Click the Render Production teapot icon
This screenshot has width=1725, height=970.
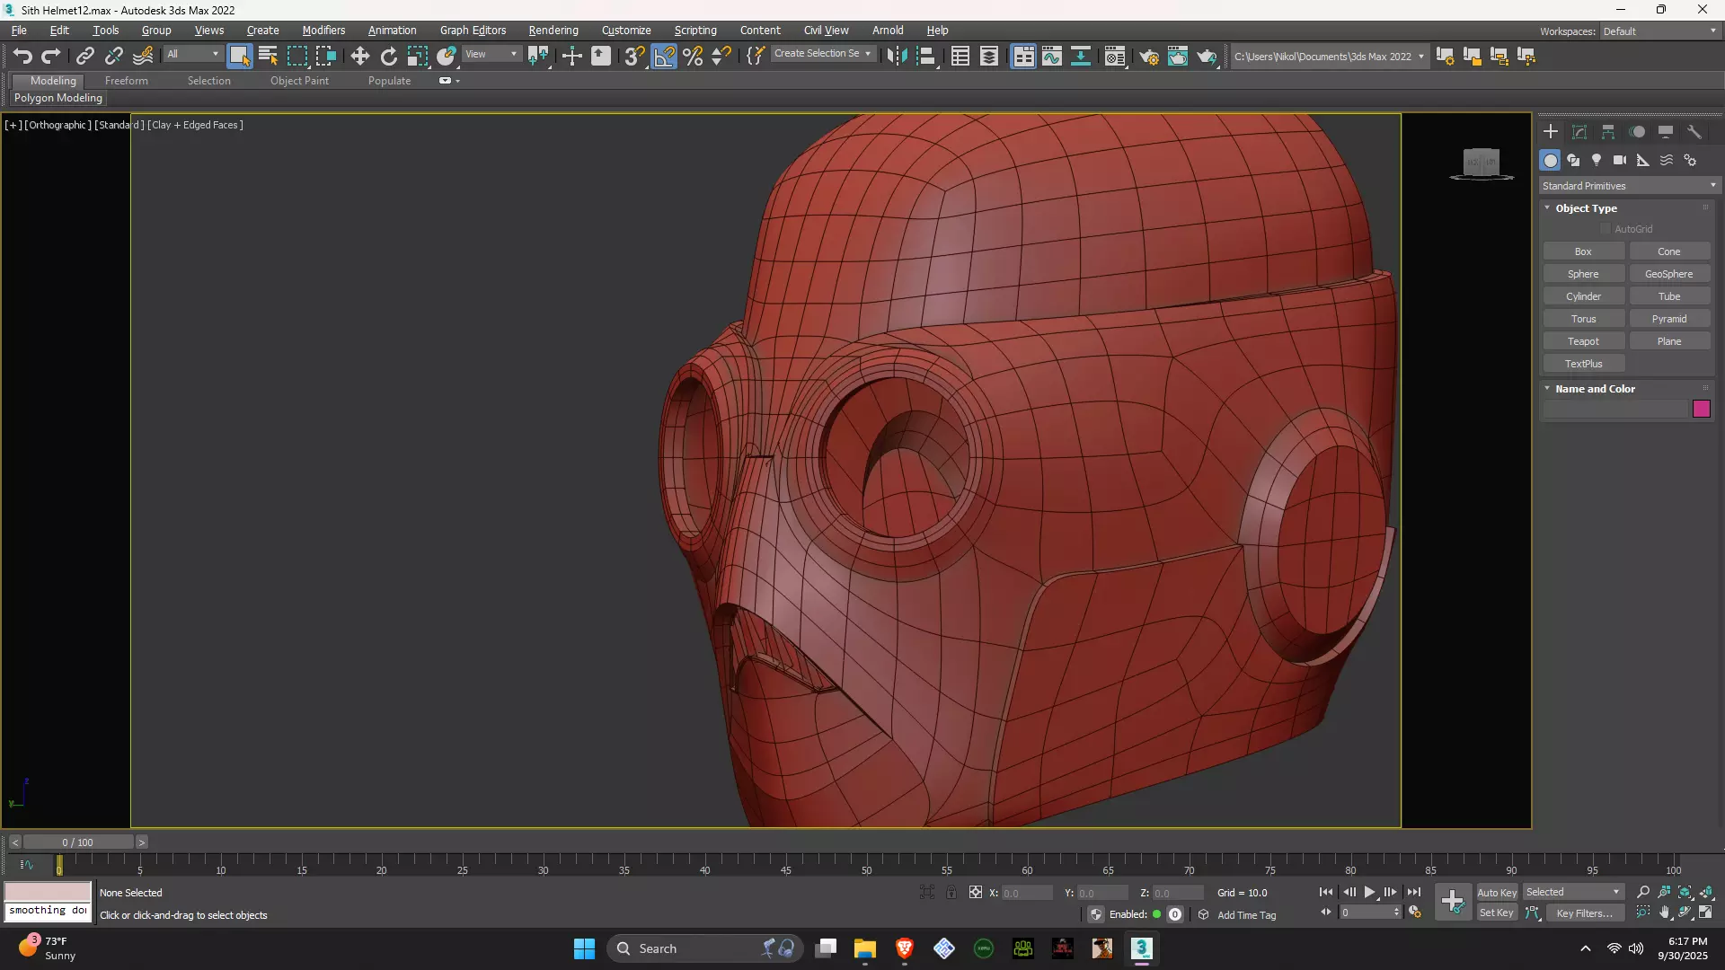click(x=1207, y=56)
